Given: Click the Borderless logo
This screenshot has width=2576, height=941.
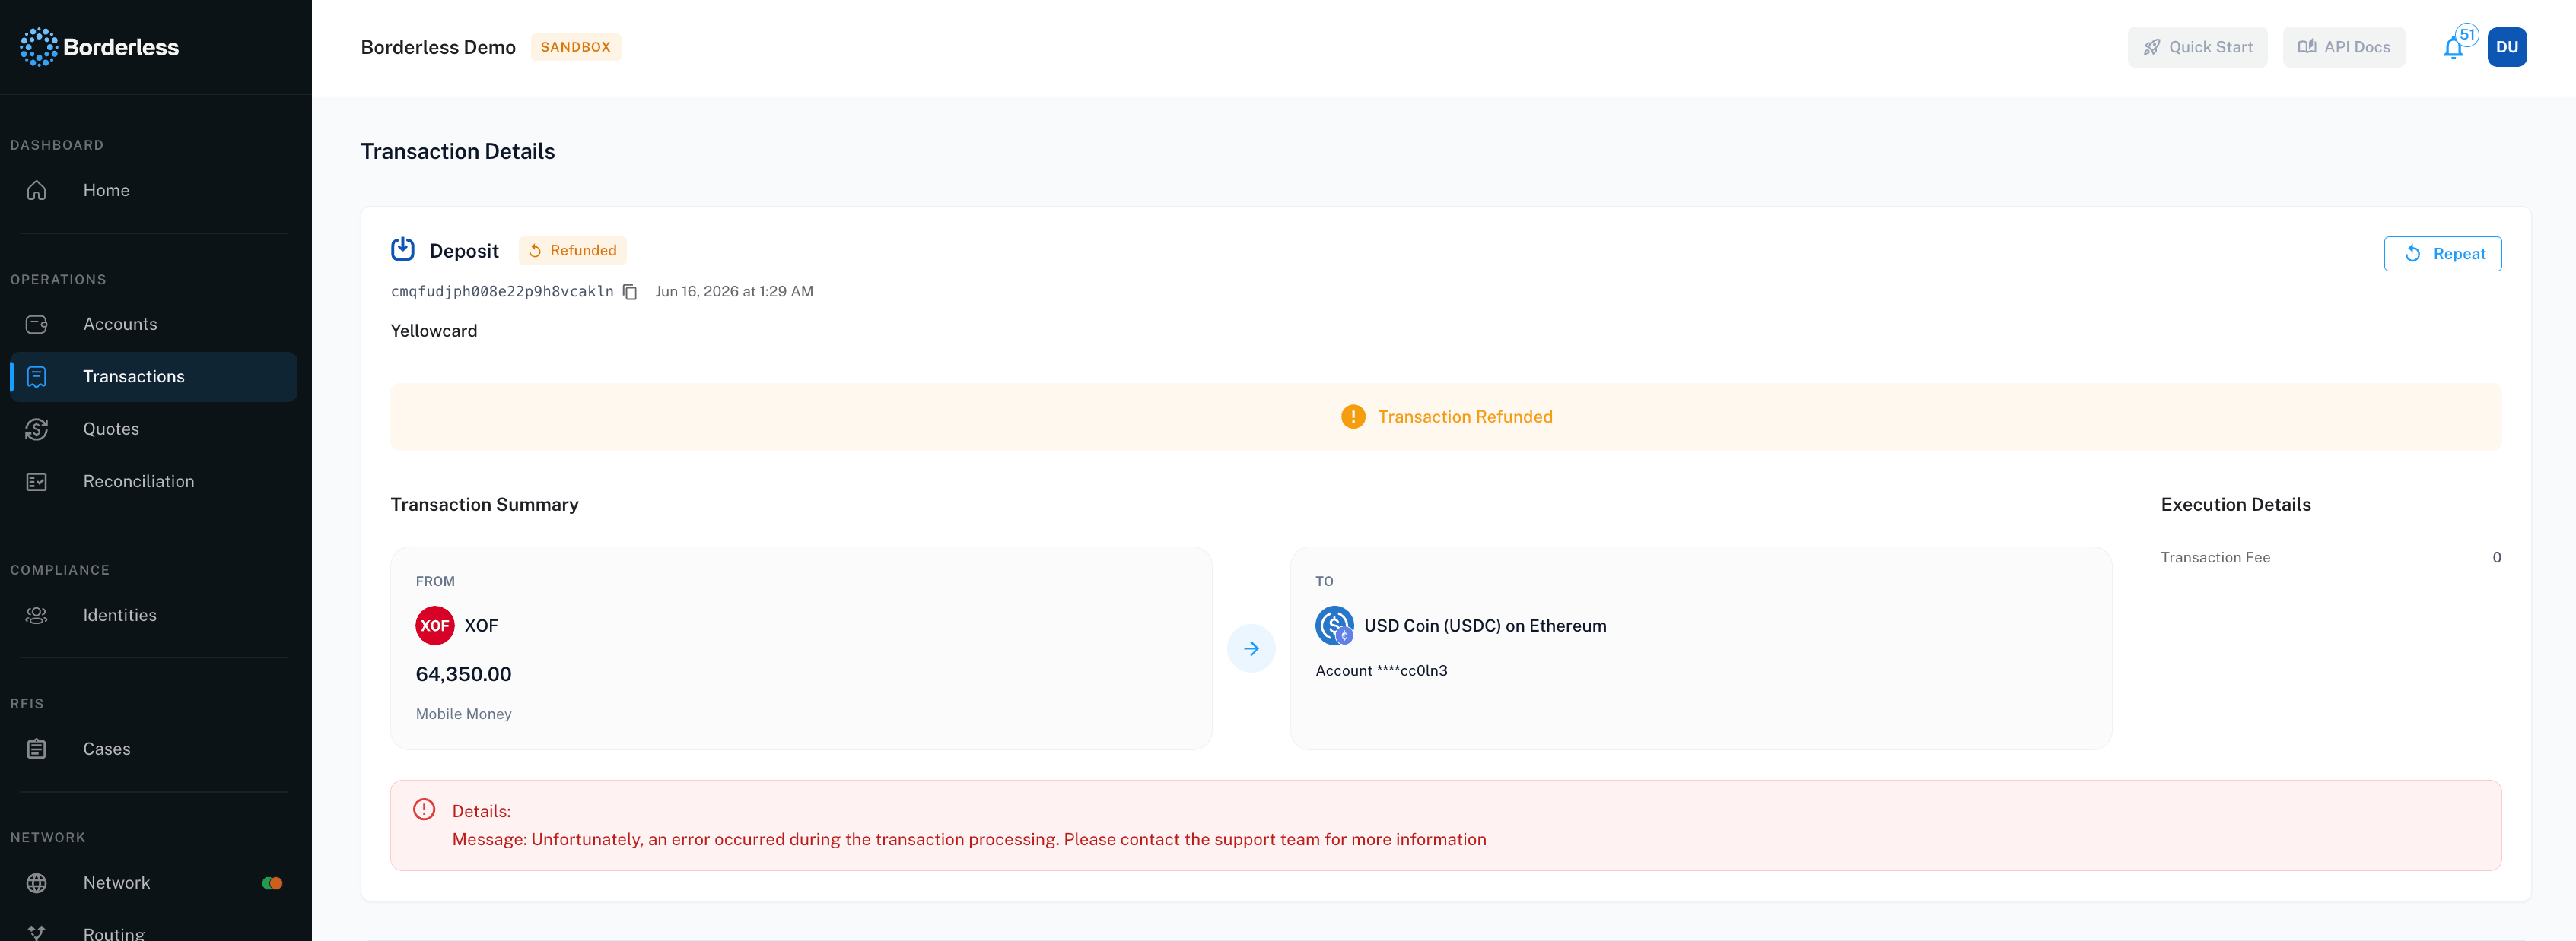Looking at the screenshot, I should coord(99,47).
